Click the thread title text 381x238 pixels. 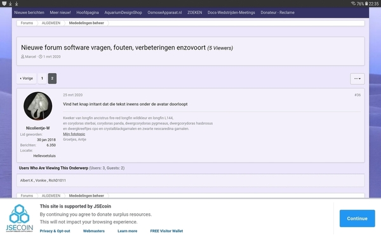point(113,48)
